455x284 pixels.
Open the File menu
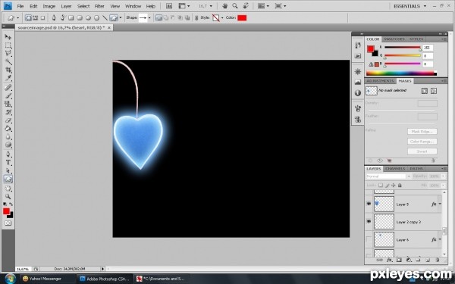click(x=20, y=6)
